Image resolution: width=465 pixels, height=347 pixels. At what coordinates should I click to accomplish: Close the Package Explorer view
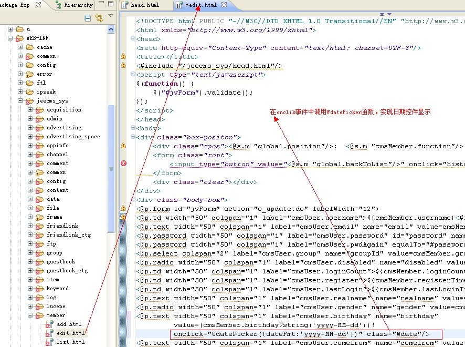(x=38, y=5)
